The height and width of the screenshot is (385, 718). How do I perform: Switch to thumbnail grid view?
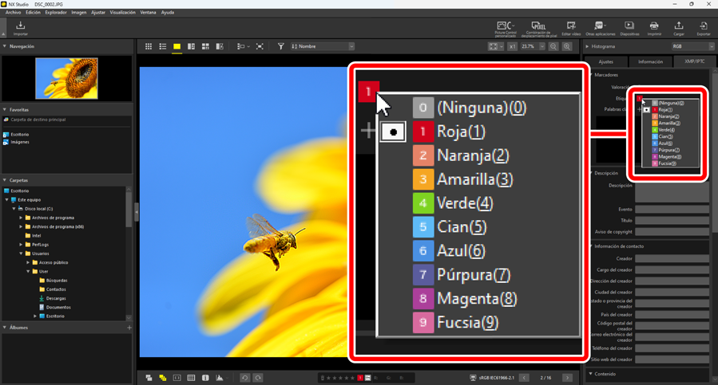coord(149,47)
